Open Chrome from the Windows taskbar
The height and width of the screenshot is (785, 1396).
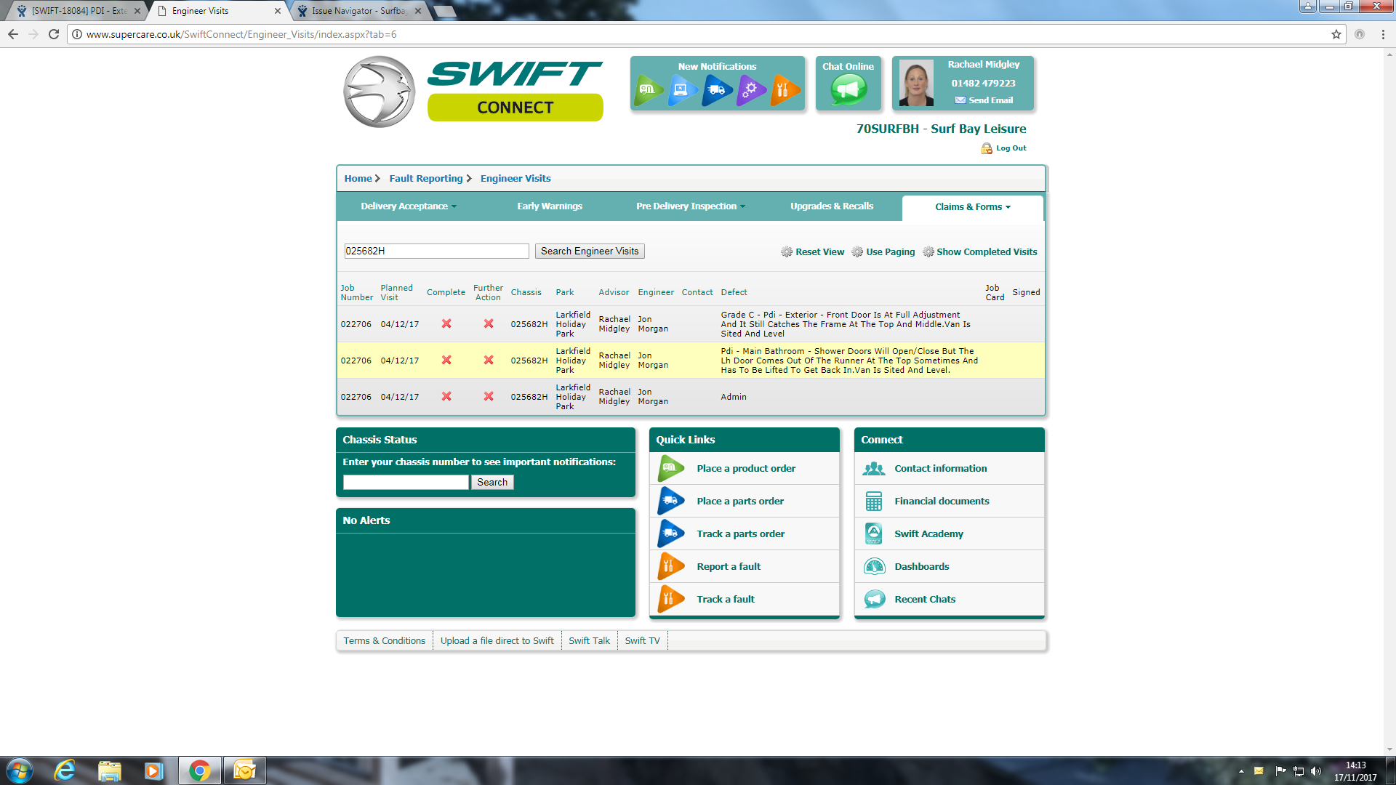[x=199, y=770]
